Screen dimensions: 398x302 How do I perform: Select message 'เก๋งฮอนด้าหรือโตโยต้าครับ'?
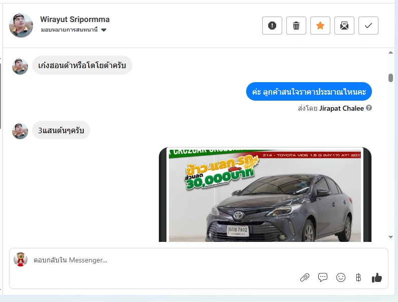click(x=82, y=66)
